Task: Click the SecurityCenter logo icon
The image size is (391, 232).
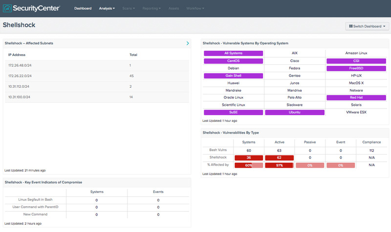Action: [7, 8]
